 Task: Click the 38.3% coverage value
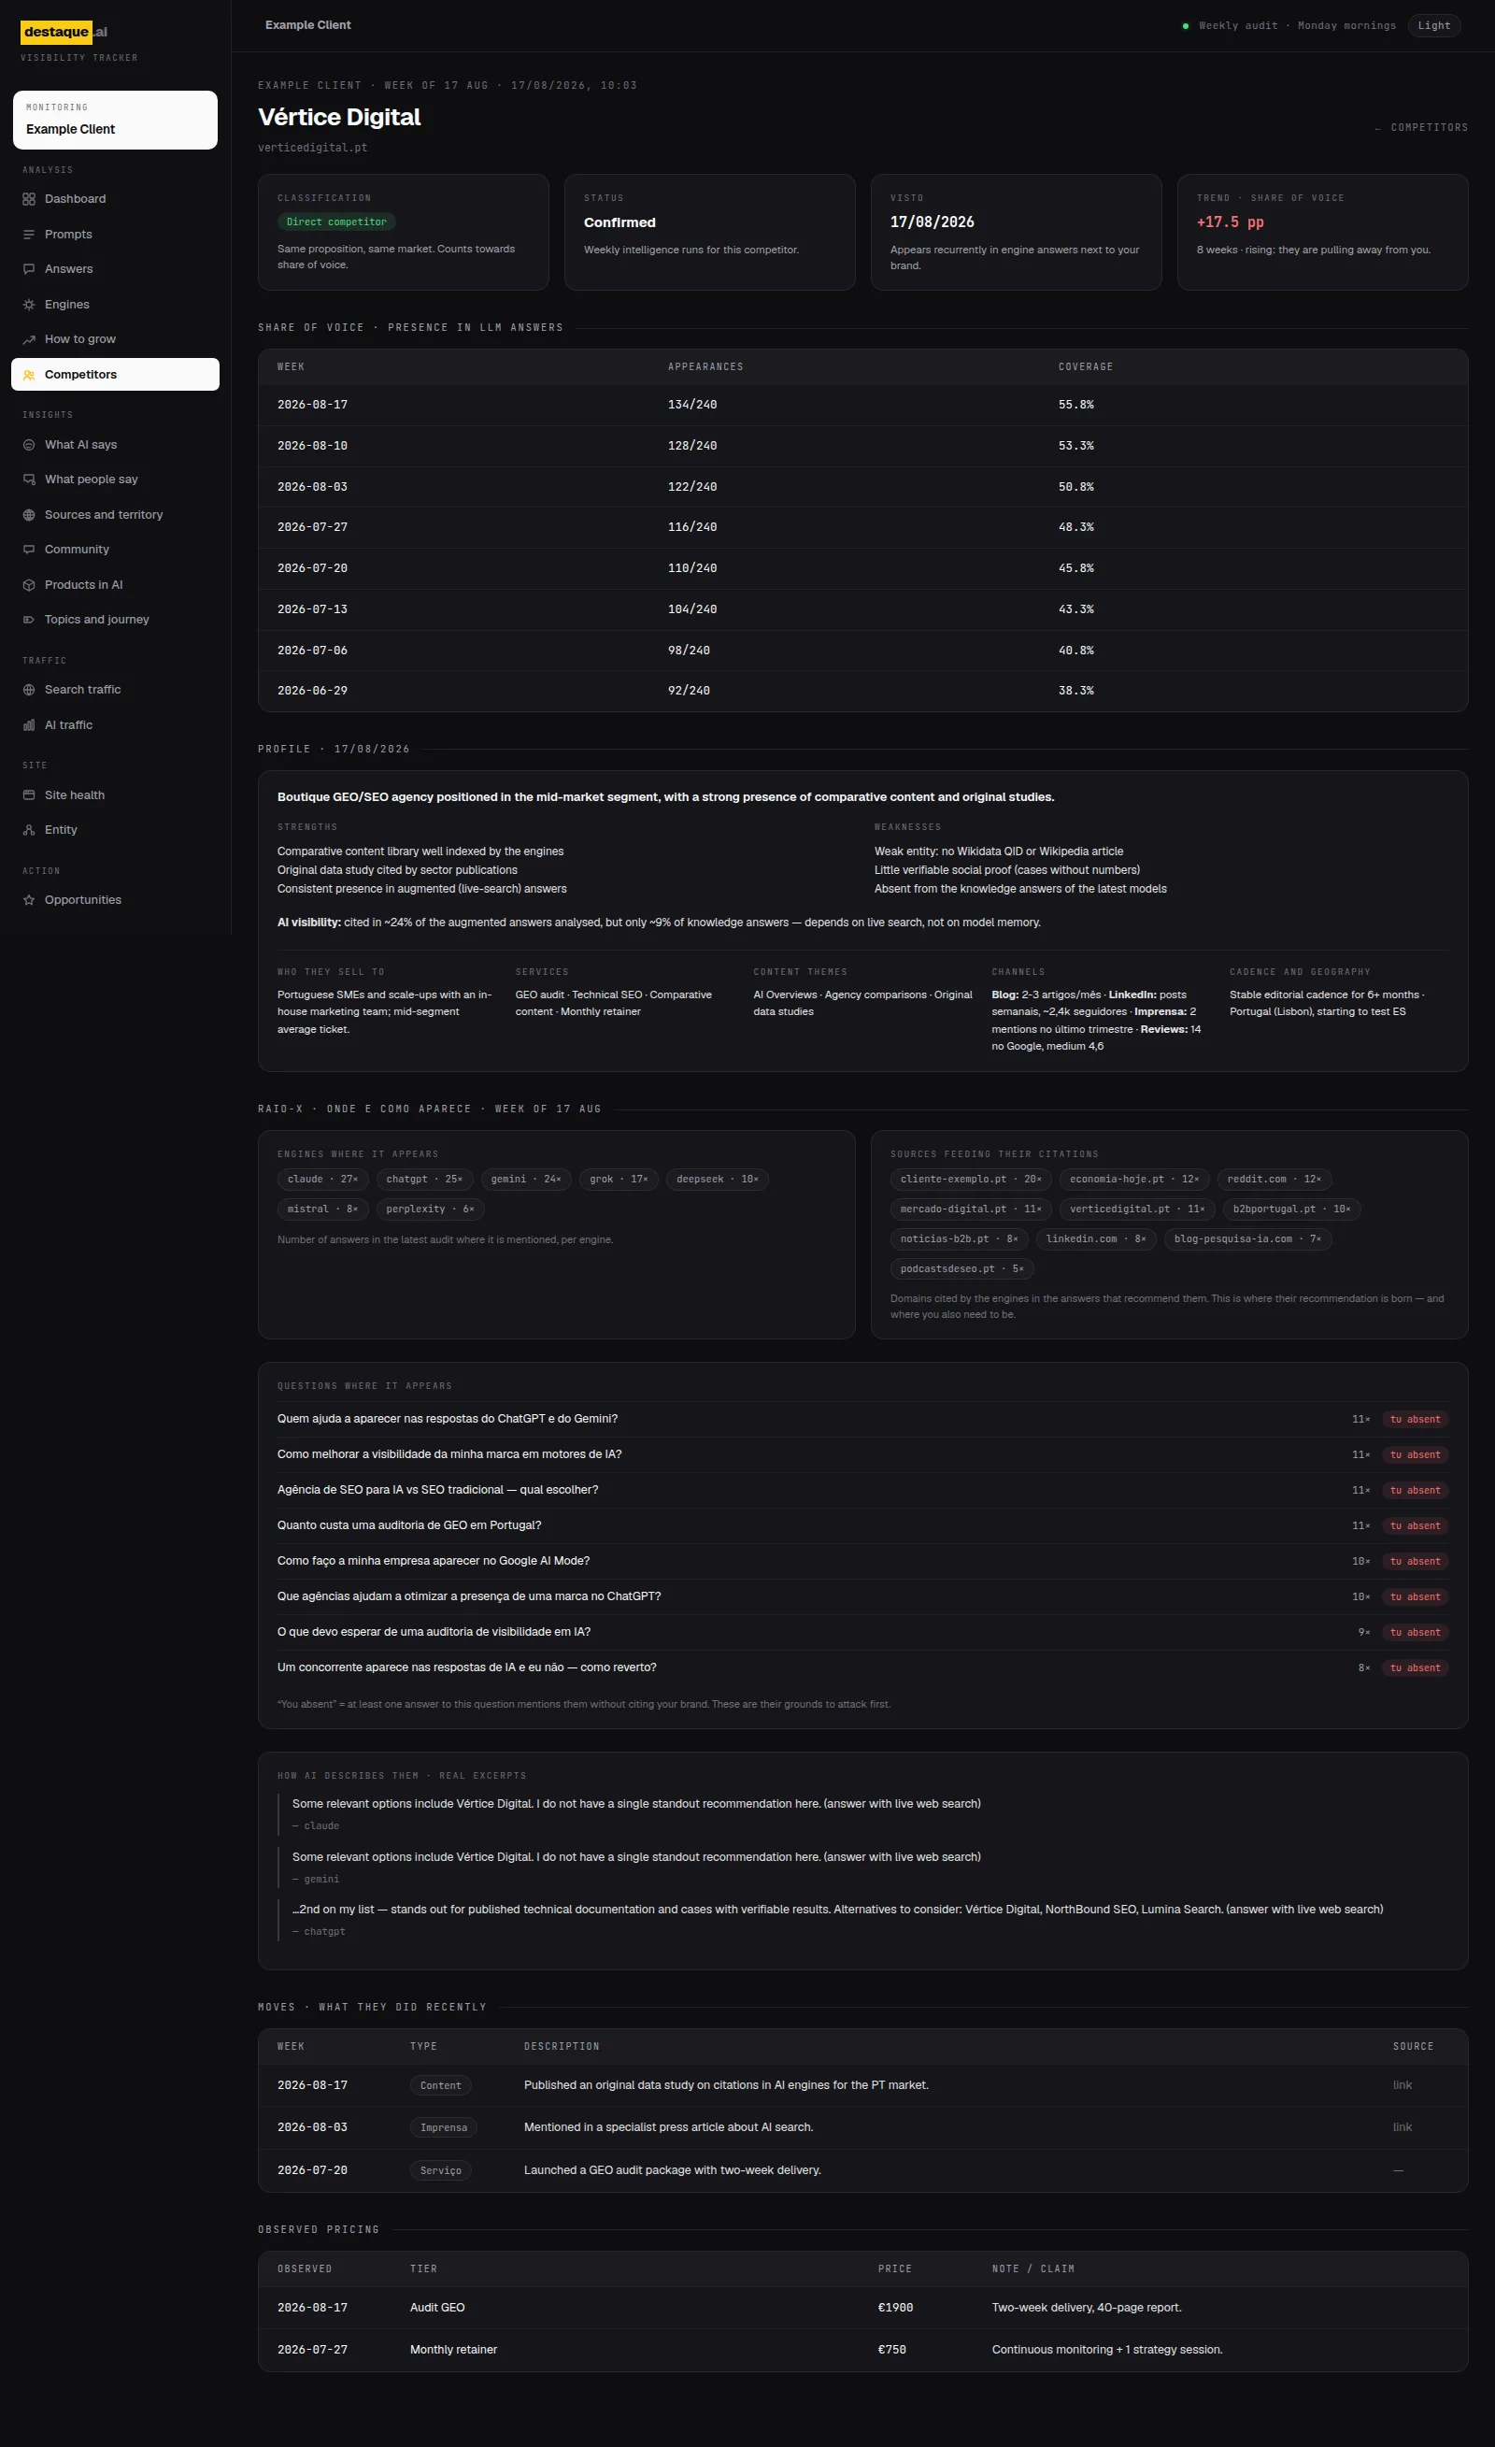1076,692
